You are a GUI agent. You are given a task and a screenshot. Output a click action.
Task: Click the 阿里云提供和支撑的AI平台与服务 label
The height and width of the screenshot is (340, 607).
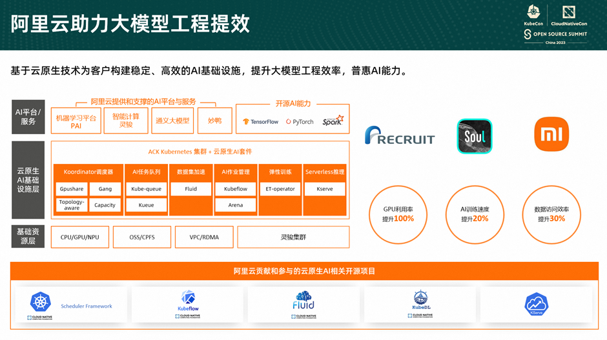pos(143,101)
